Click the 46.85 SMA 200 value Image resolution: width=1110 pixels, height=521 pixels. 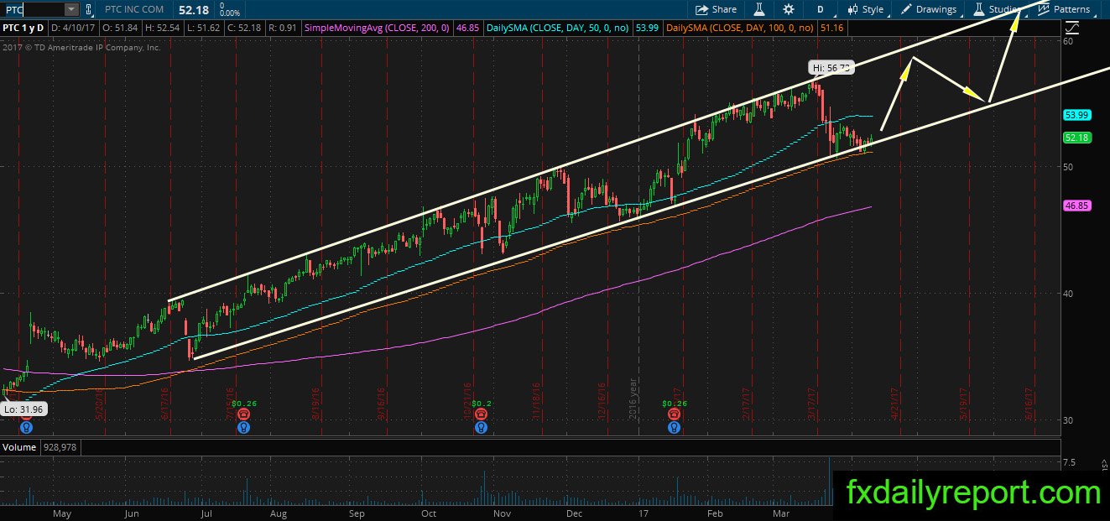pos(467,28)
